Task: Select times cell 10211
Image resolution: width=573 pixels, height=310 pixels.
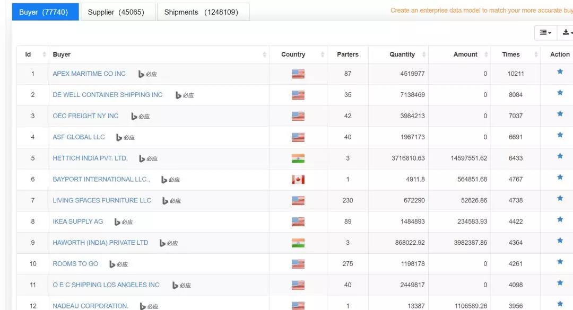Action: 516,74
